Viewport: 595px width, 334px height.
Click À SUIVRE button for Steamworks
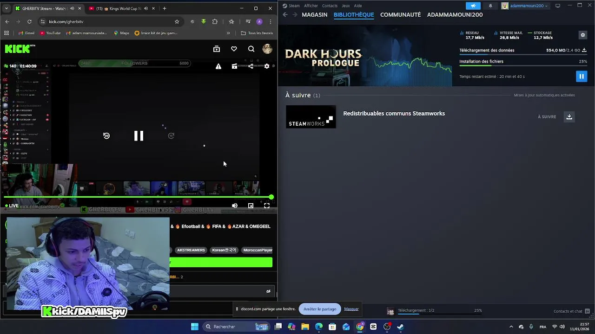click(547, 117)
